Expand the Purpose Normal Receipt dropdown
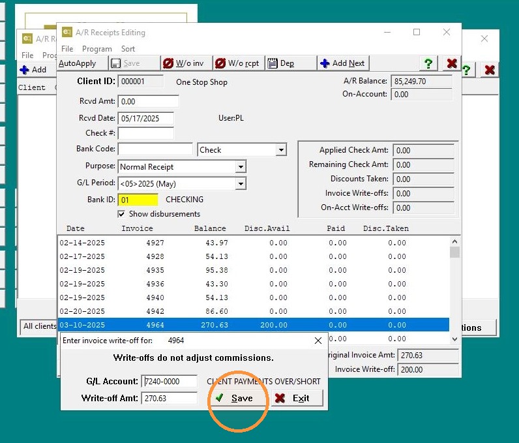The height and width of the screenshot is (443, 519). point(241,167)
